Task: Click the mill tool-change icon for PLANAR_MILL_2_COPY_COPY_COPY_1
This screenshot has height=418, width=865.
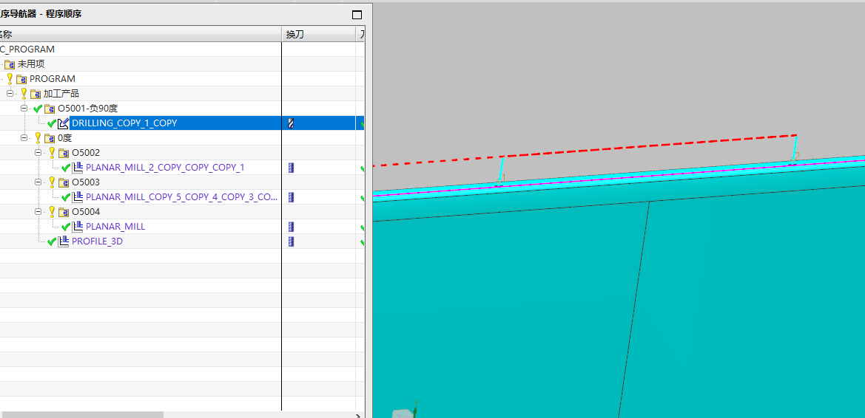Action: pos(292,168)
